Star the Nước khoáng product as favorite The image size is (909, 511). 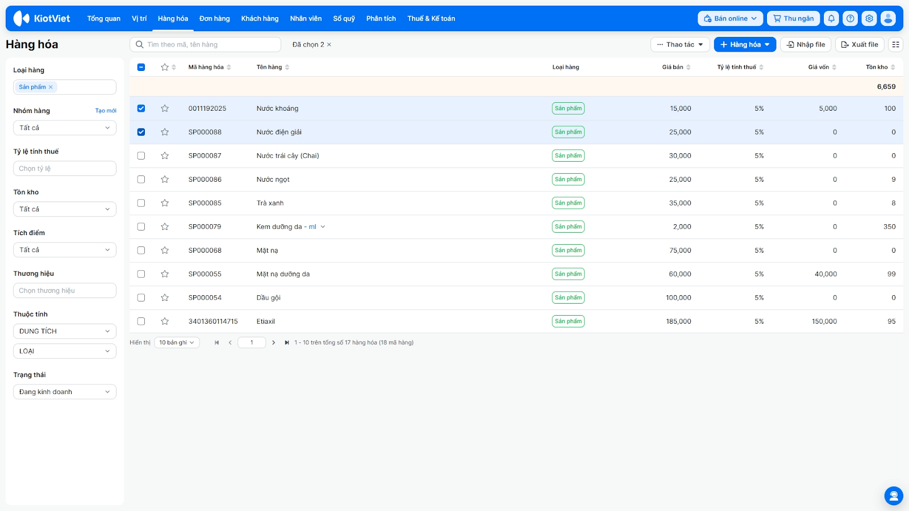[165, 108]
